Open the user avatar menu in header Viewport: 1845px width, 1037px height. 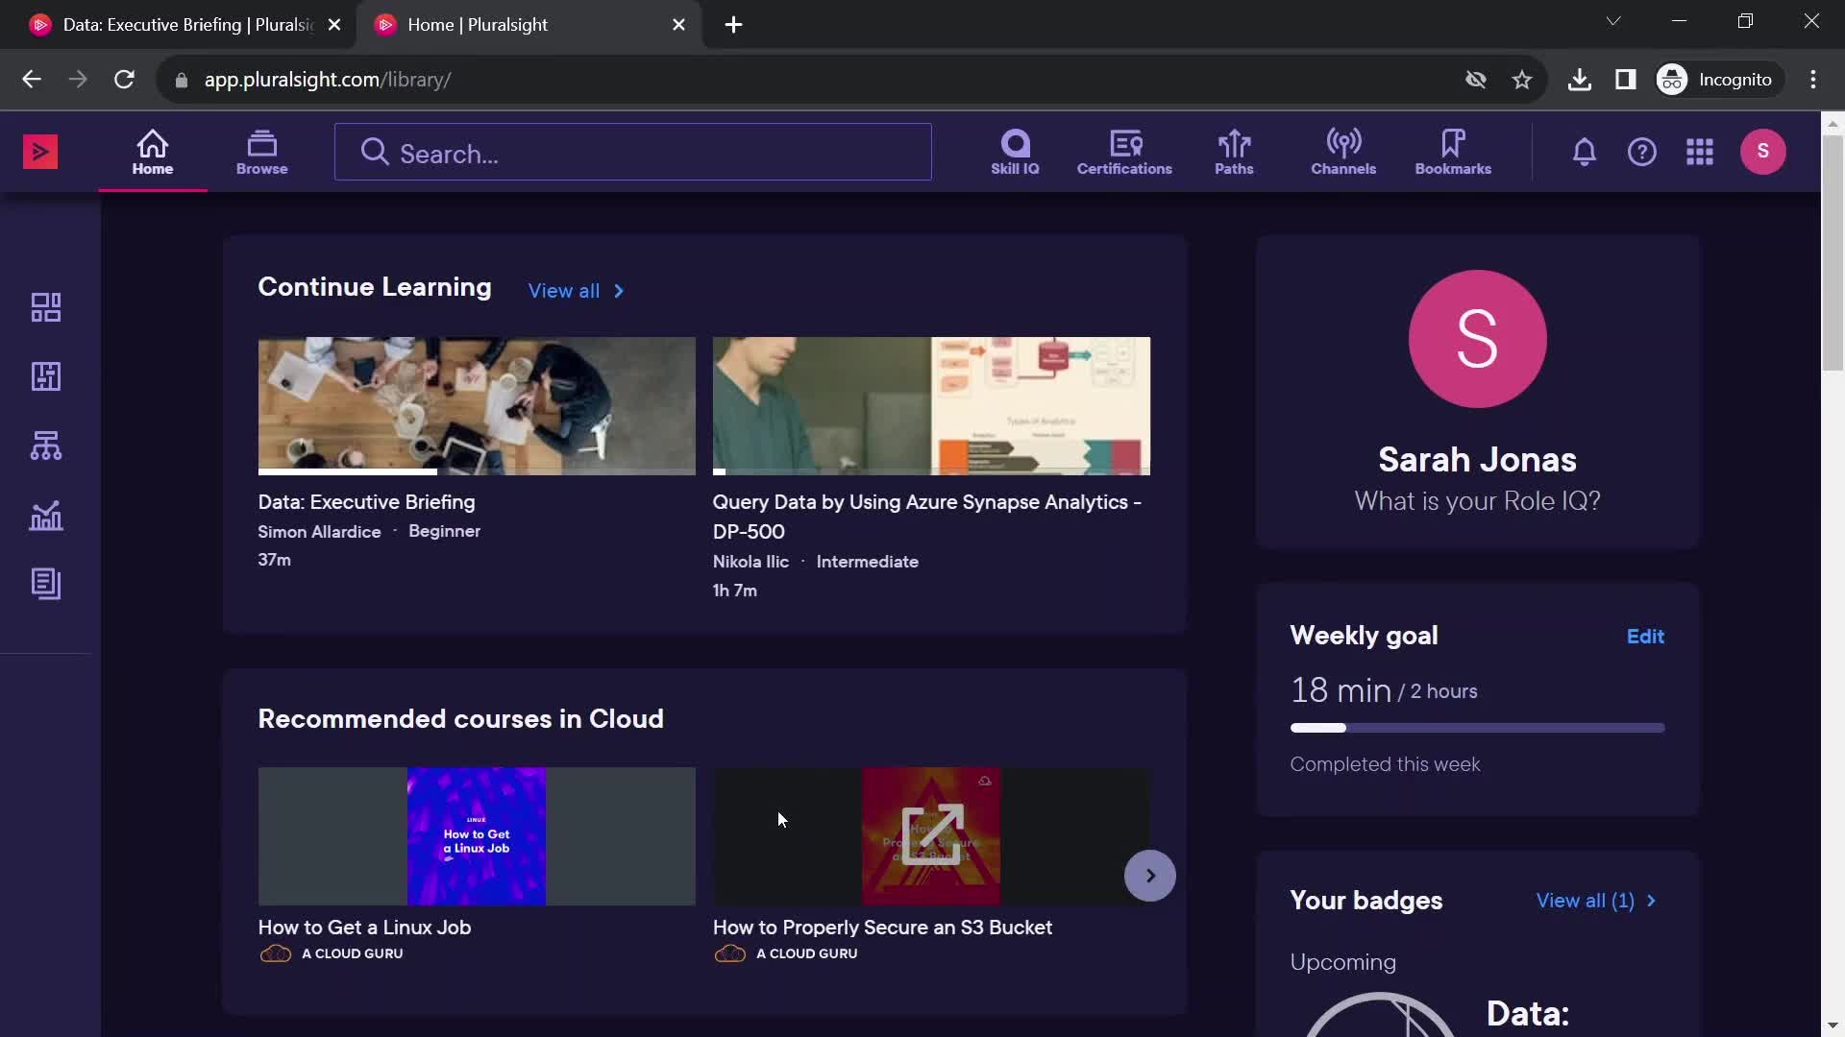click(1763, 152)
